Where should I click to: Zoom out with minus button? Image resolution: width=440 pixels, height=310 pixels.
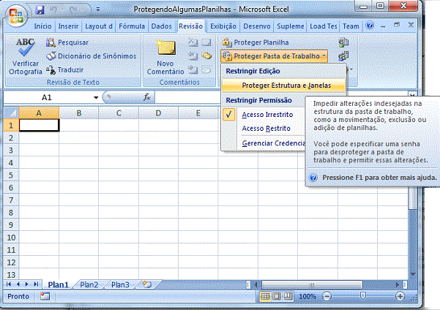click(x=327, y=296)
